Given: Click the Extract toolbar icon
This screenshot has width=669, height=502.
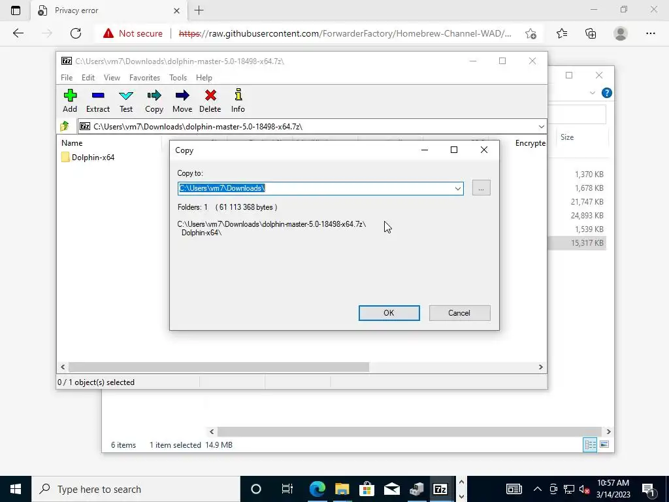Looking at the screenshot, I should tap(98, 101).
